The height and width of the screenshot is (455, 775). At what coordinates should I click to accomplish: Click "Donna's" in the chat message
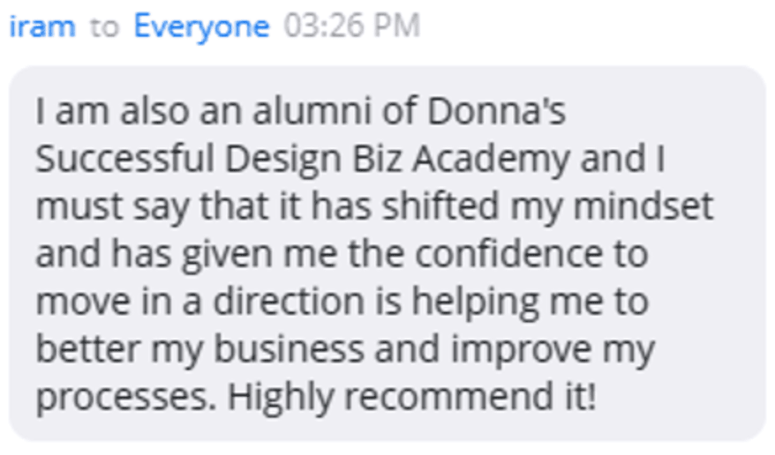pyautogui.click(x=496, y=112)
